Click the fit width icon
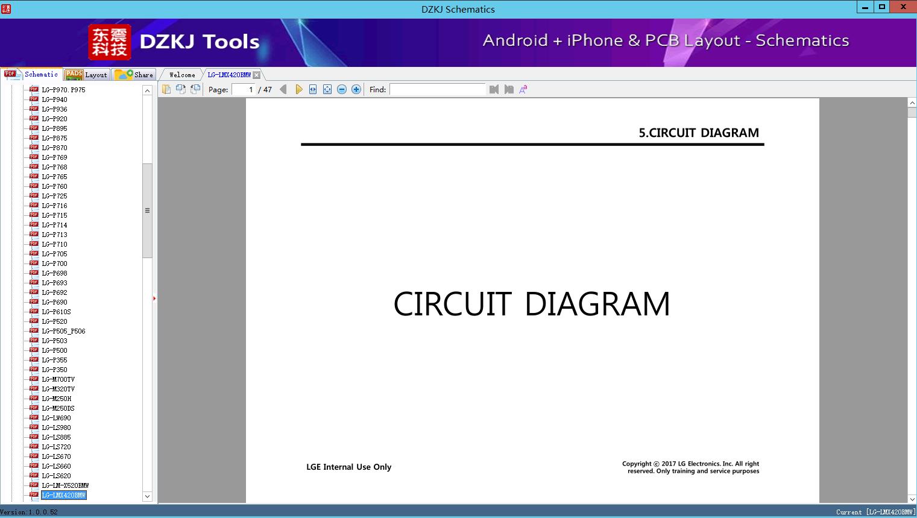 coord(313,89)
